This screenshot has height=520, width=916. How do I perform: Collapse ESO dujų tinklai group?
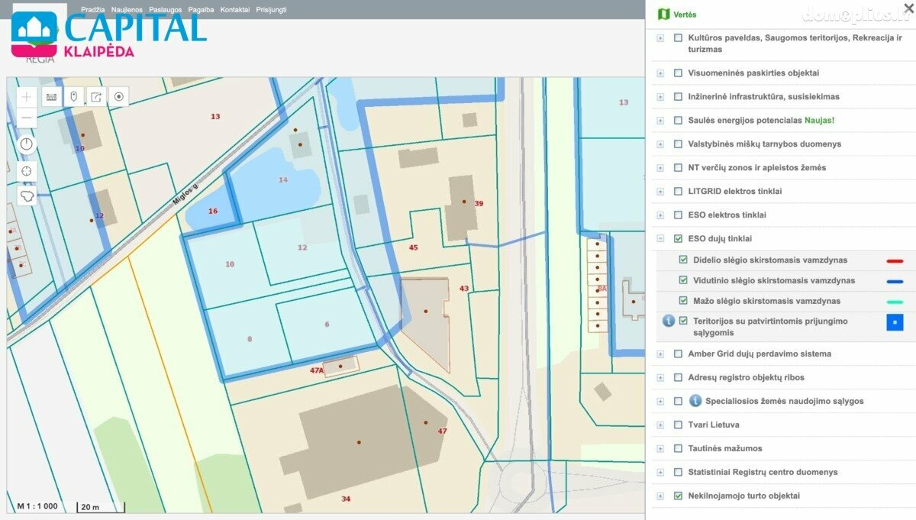pos(660,239)
